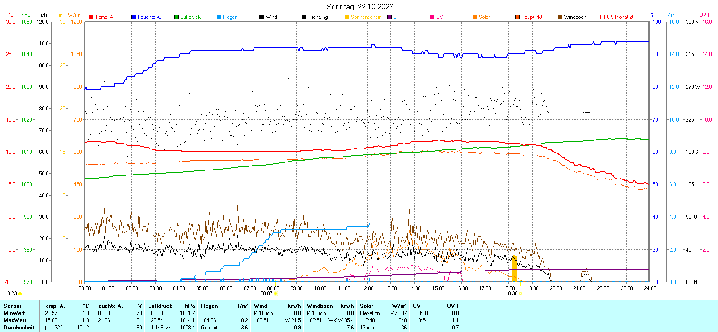
Task: Click the purple ET legend square
Action: [x=390, y=17]
